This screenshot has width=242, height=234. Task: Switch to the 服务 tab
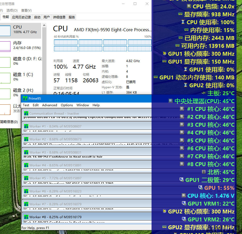click(72, 17)
